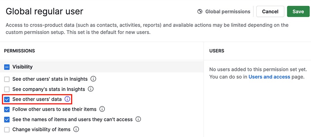This screenshot has width=311, height=137.
Task: Open the Users and access page link
Action: point(269,77)
